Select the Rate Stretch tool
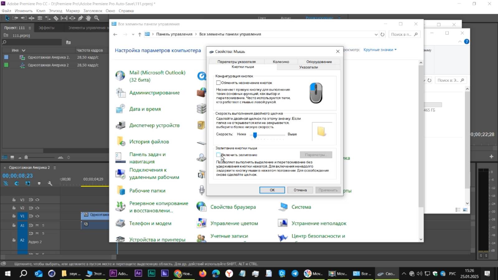498x280 pixels. tap(48, 18)
